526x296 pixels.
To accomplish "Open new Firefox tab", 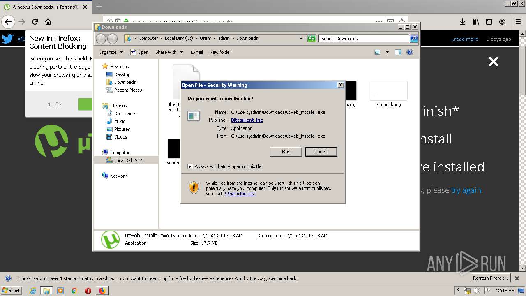I will [99, 7].
